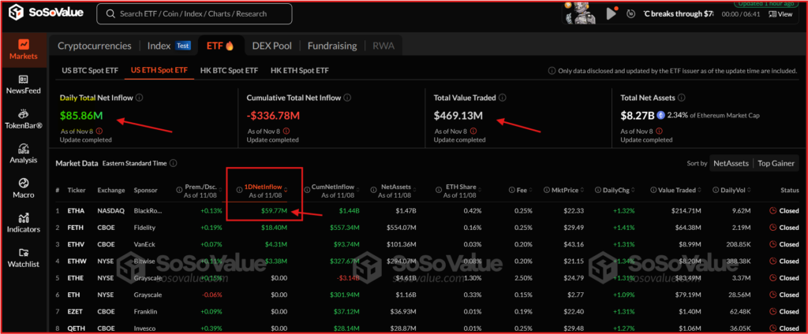Click the rewind 10 seconds audio icon
This screenshot has height=334, width=808.
click(x=630, y=14)
